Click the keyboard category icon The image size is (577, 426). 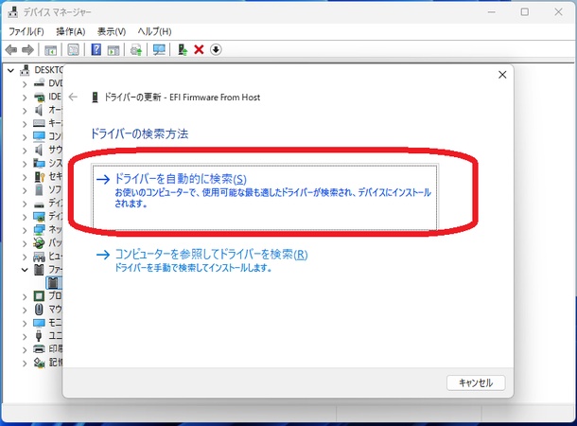coord(39,123)
